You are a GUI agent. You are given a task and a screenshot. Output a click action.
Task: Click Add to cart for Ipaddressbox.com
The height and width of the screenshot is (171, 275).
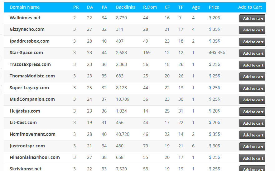pyautogui.click(x=252, y=42)
